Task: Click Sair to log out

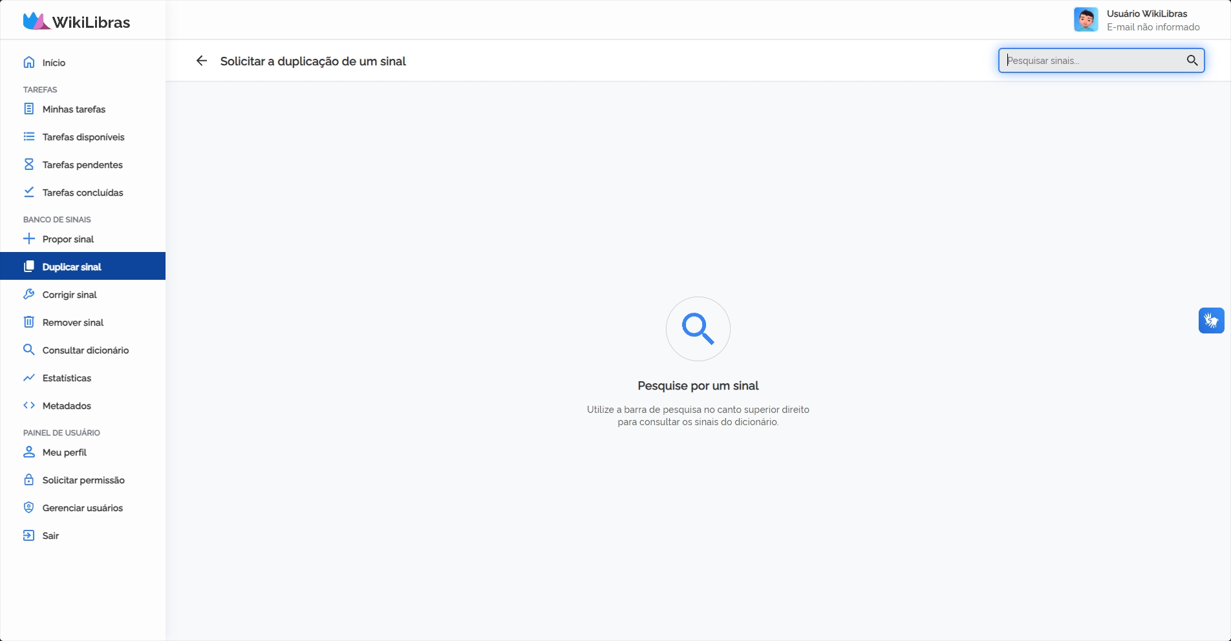Action: (50, 536)
